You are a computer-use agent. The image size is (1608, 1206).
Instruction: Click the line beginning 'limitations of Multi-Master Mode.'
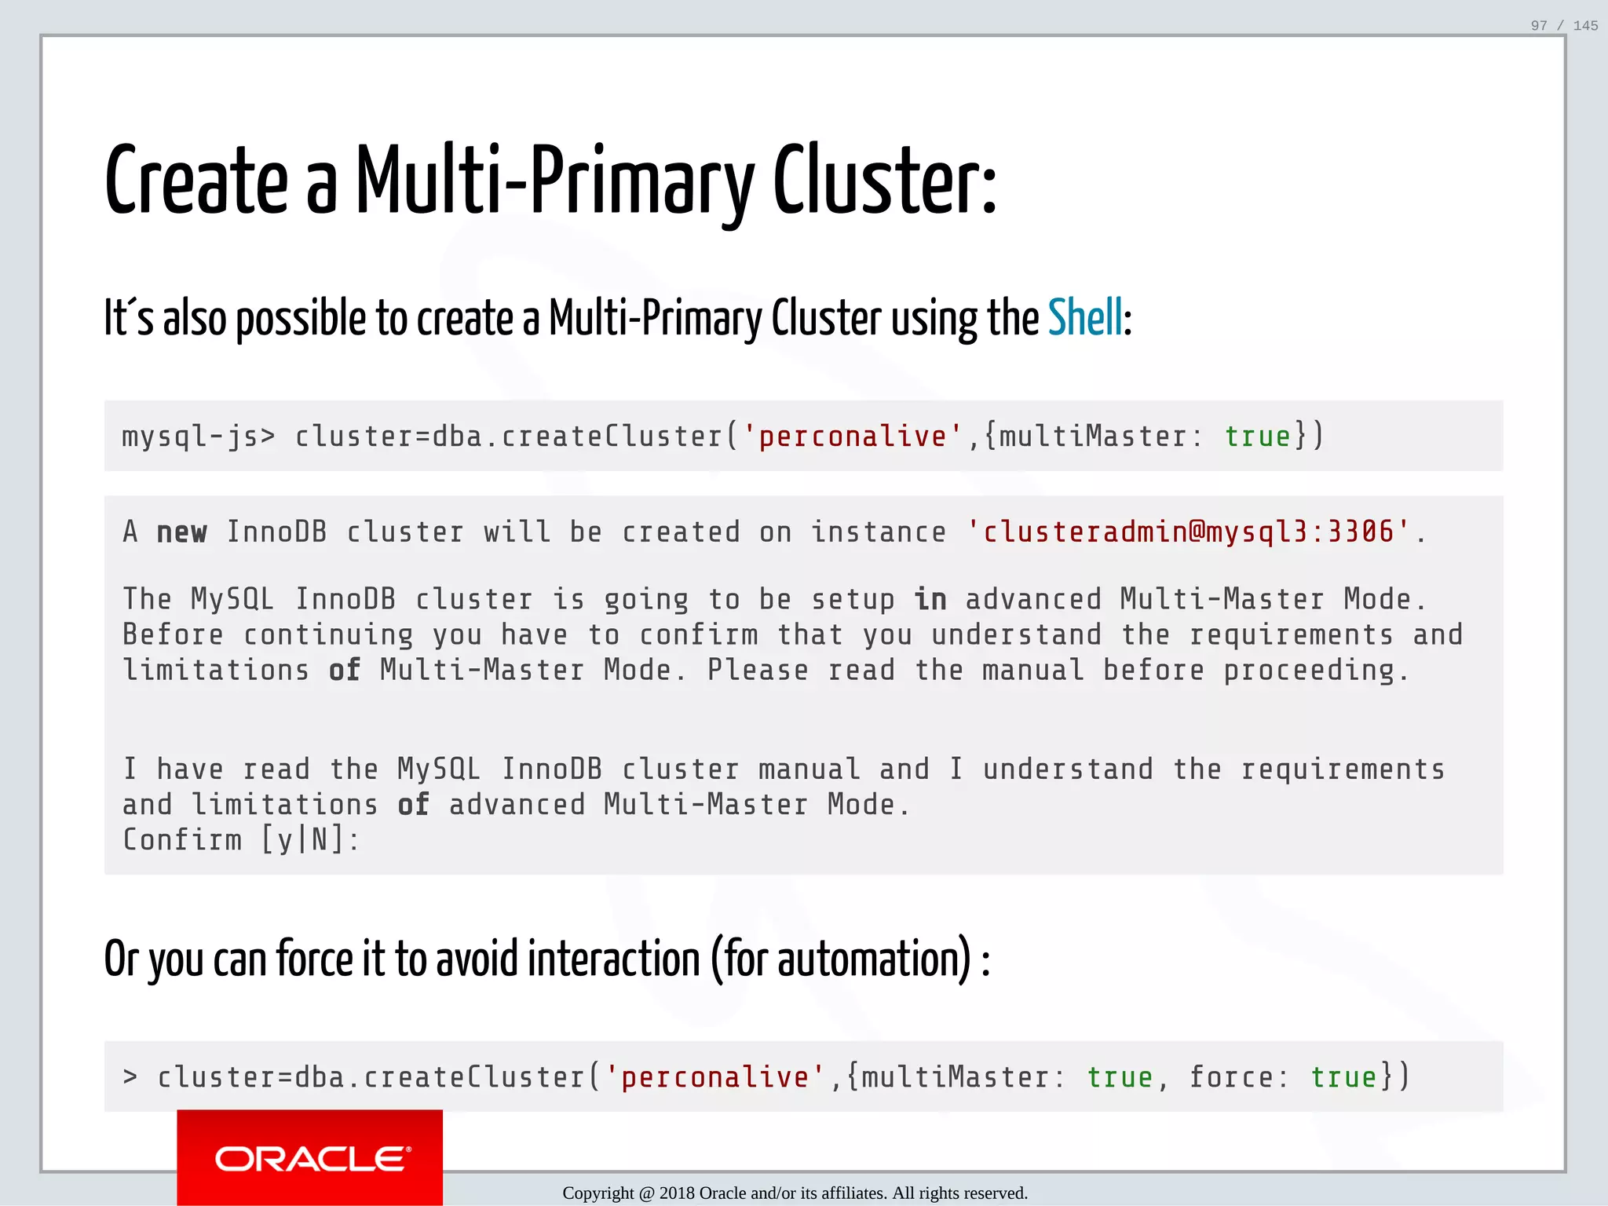(766, 670)
